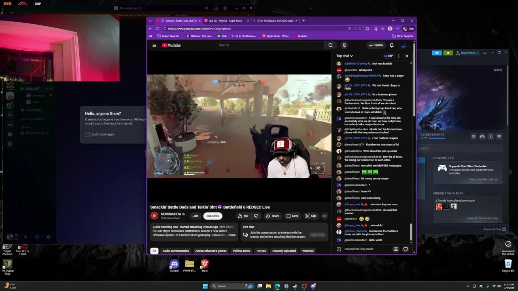This screenshot has width=518, height=291.
Task: Show hidden system tray icons chevron
Action: pyautogui.click(x=468, y=286)
